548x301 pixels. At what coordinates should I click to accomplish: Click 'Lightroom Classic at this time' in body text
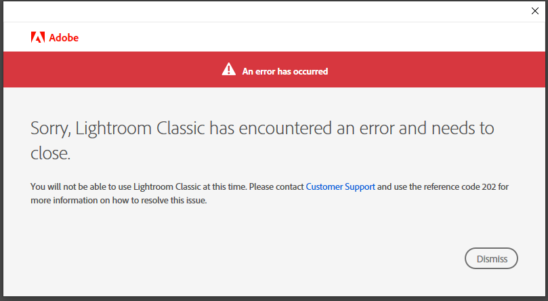[190, 186]
